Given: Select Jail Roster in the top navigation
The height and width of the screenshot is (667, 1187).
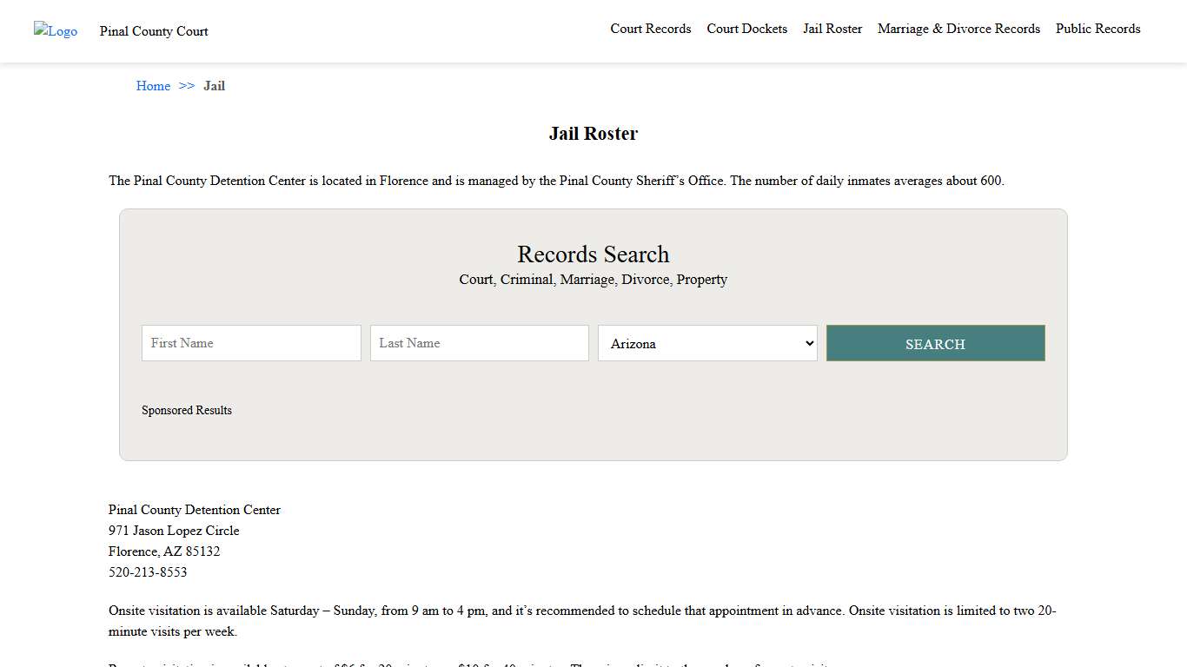Looking at the screenshot, I should click(832, 29).
